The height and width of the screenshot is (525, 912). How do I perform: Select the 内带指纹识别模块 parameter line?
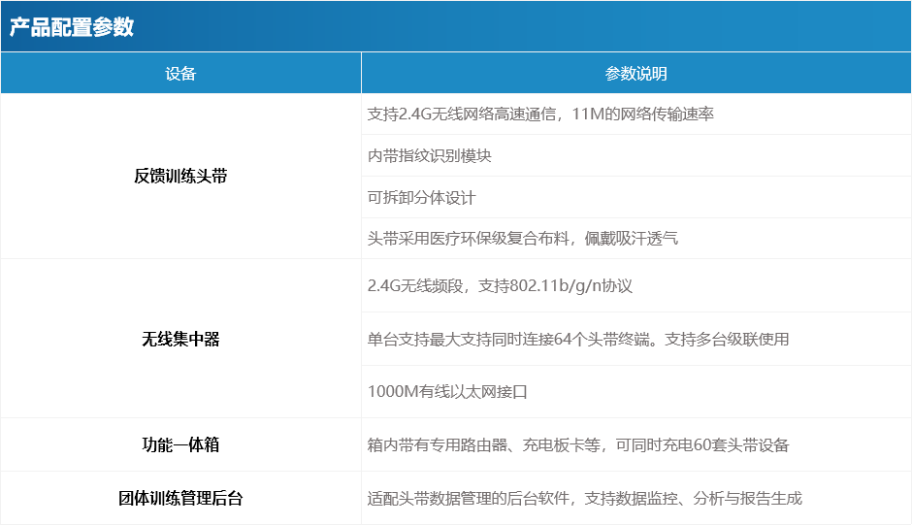point(430,156)
